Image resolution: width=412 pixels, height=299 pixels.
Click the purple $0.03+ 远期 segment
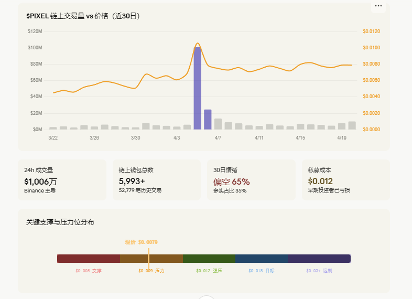tap(319, 259)
